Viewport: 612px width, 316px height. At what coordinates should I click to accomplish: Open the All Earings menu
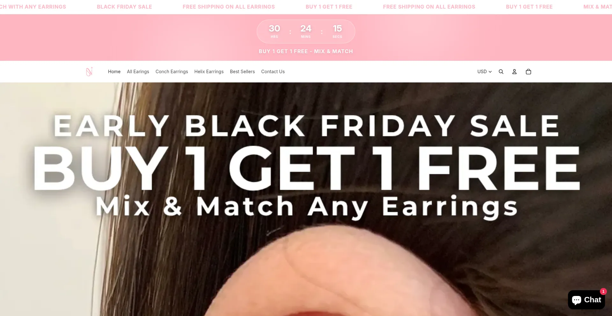pyautogui.click(x=138, y=72)
